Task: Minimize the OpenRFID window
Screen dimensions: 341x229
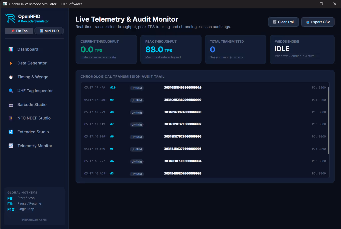Action: click(308, 4)
